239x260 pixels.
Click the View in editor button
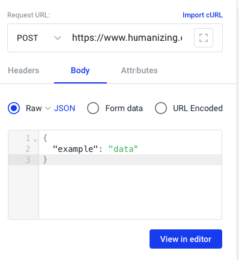click(x=186, y=239)
